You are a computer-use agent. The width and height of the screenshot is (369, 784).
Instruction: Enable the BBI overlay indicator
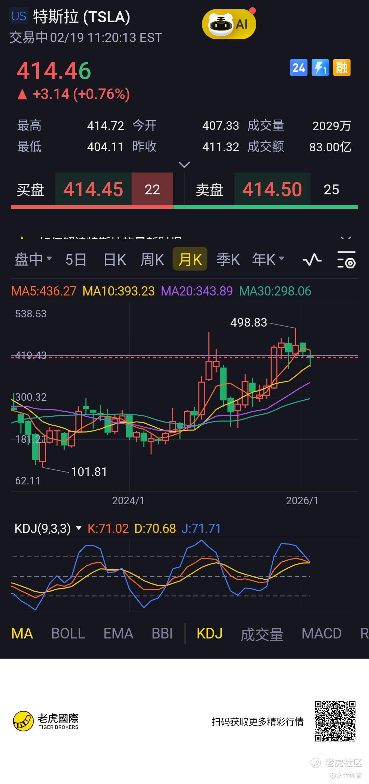coord(162,633)
